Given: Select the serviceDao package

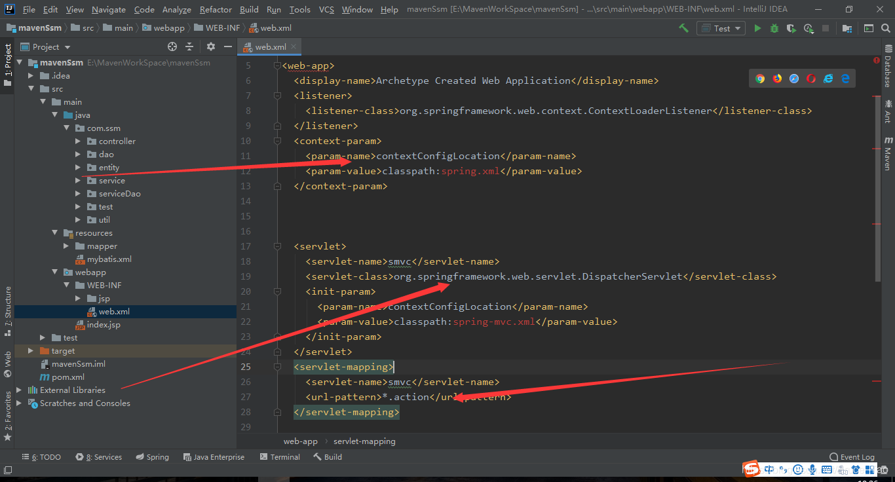Looking at the screenshot, I should [x=113, y=193].
